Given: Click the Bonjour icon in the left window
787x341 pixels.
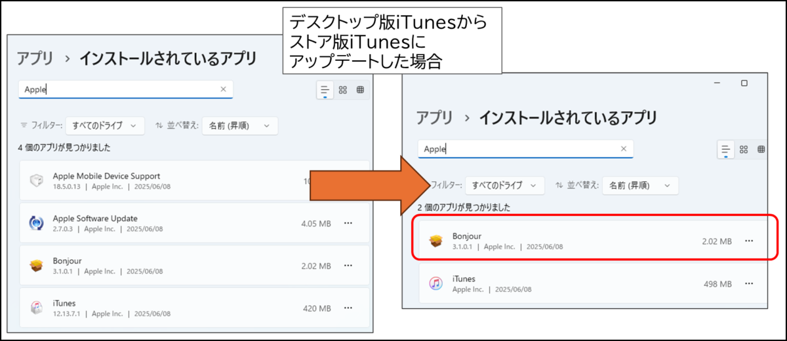Looking at the screenshot, I should (36, 265).
